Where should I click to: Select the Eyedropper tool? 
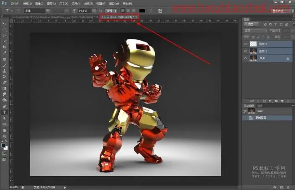tap(5, 53)
